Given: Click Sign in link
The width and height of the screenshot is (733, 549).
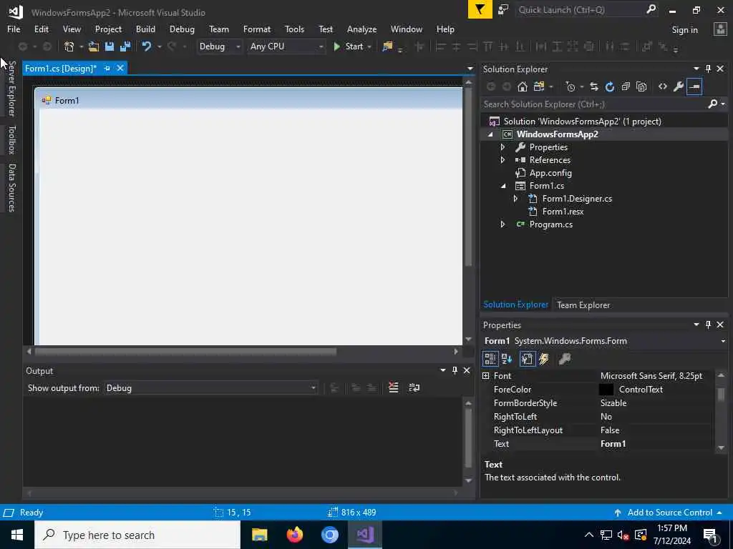Looking at the screenshot, I should click(684, 30).
